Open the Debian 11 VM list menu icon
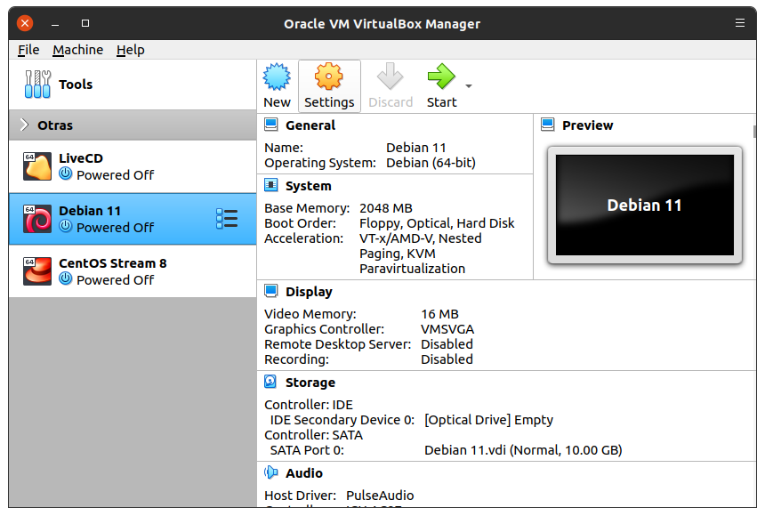This screenshot has height=516, width=765. pos(227,219)
